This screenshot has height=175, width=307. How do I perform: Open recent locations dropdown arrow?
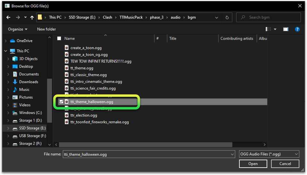(x=25, y=17)
